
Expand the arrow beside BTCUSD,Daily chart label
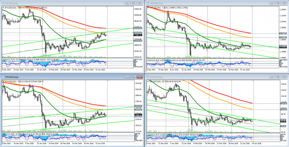[3, 8]
